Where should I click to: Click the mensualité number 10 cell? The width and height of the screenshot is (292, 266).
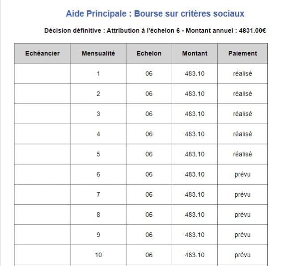(98, 255)
